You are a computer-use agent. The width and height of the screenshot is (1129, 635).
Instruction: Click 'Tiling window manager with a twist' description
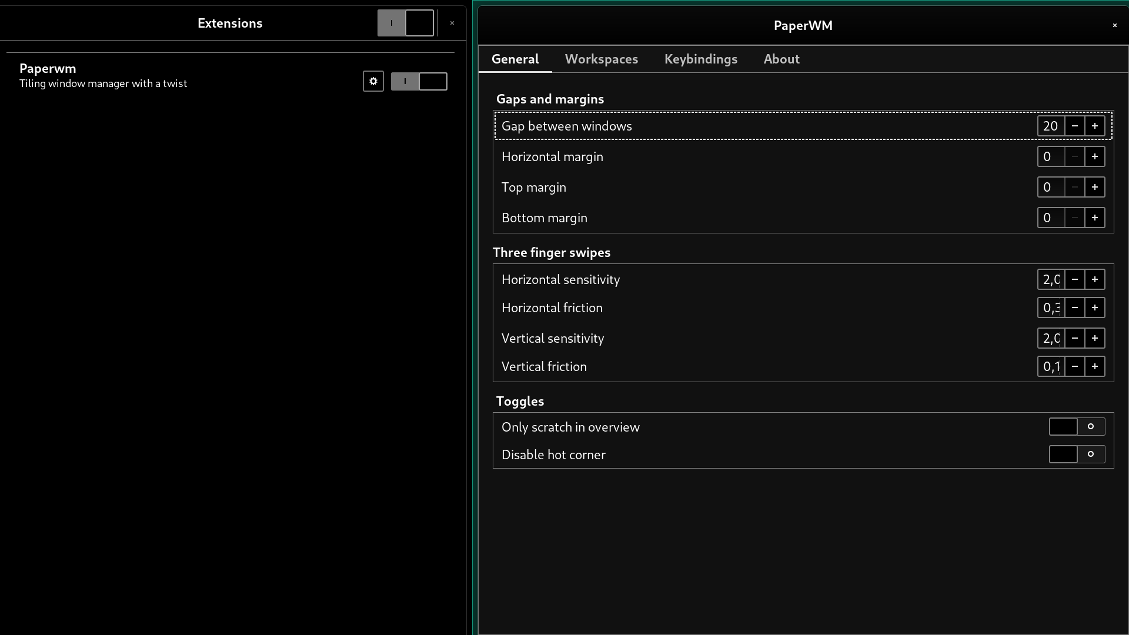pos(103,83)
